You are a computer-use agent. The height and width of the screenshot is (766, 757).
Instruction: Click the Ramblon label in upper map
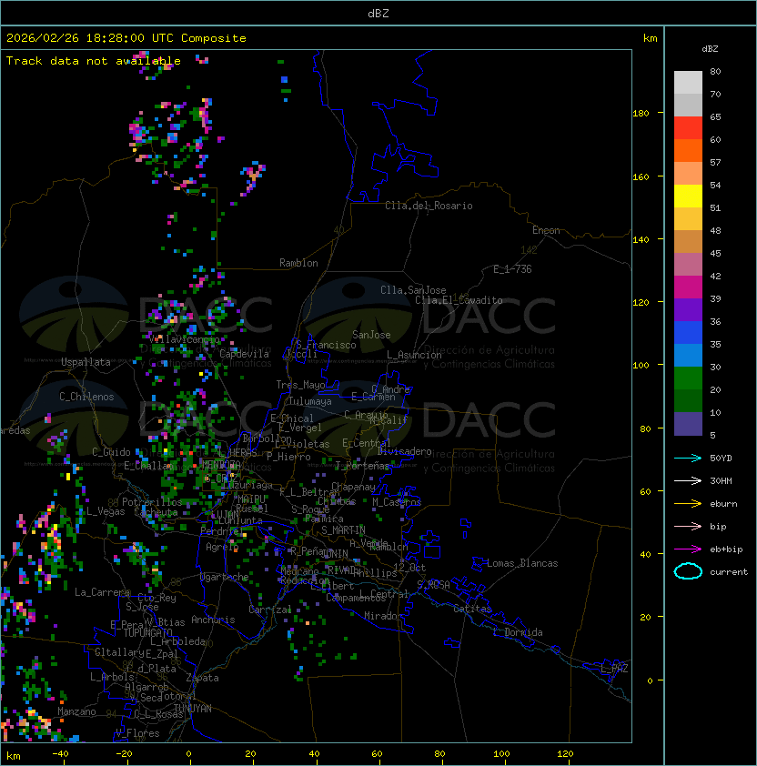[x=298, y=263]
